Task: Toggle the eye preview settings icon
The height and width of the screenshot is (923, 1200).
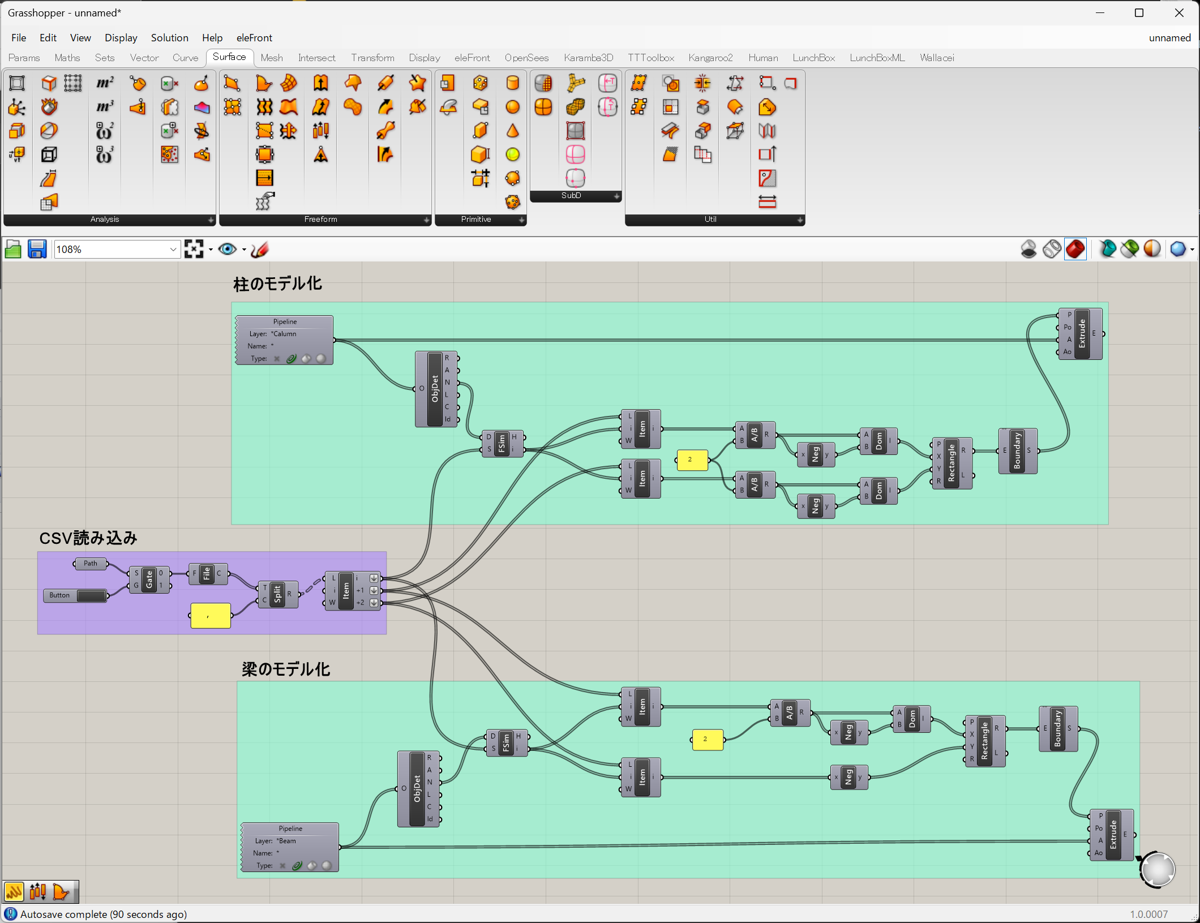Action: [228, 249]
